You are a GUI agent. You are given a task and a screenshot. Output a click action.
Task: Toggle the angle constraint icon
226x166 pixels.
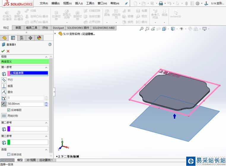click(x=4, y=98)
